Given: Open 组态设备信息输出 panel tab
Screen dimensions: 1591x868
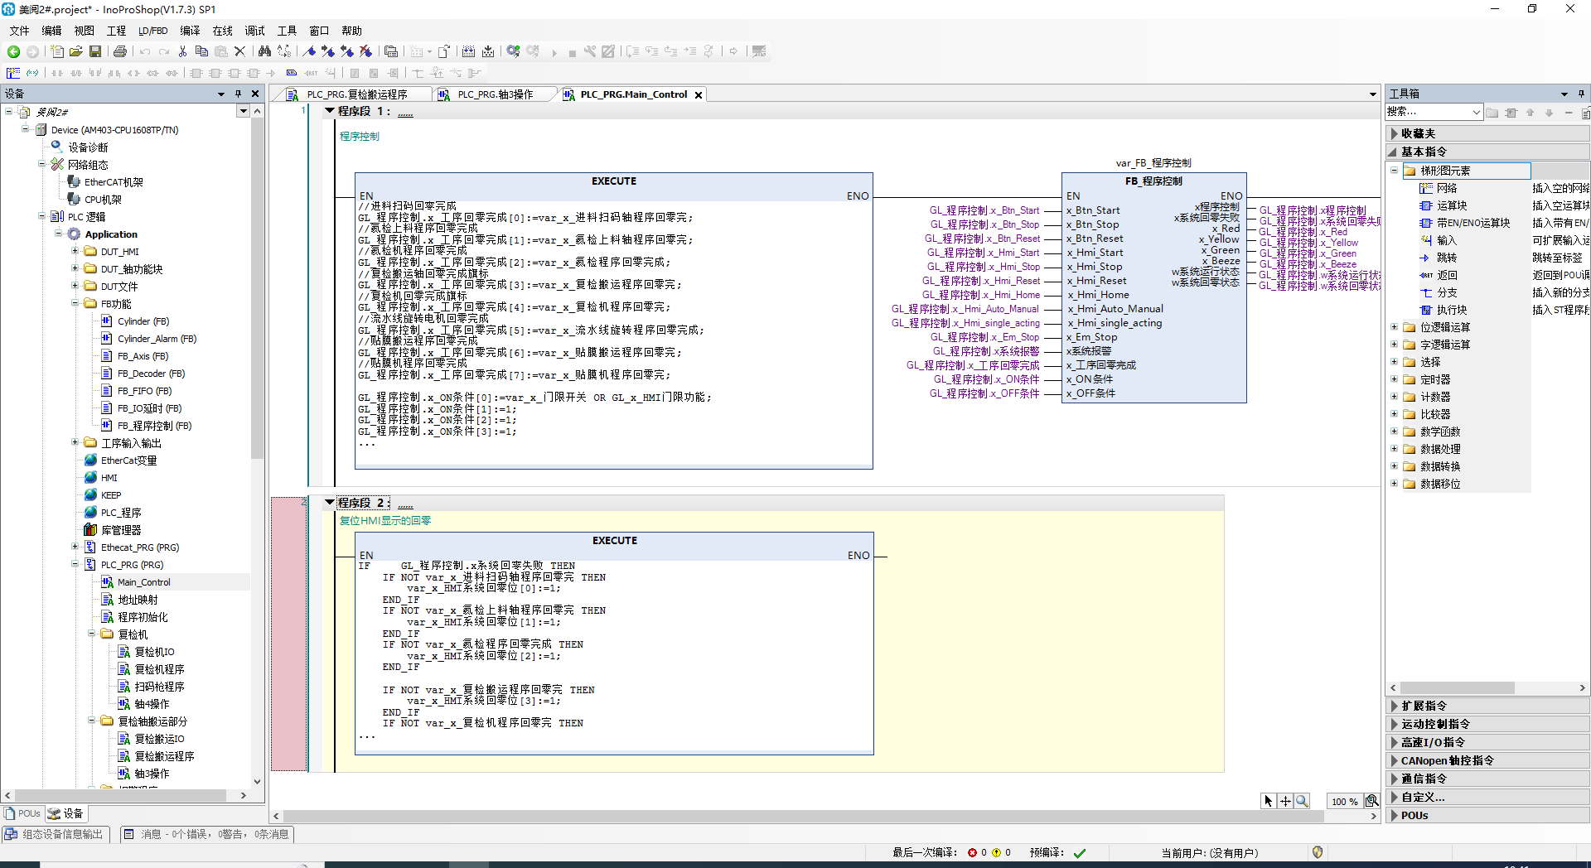Looking at the screenshot, I should [x=54, y=834].
